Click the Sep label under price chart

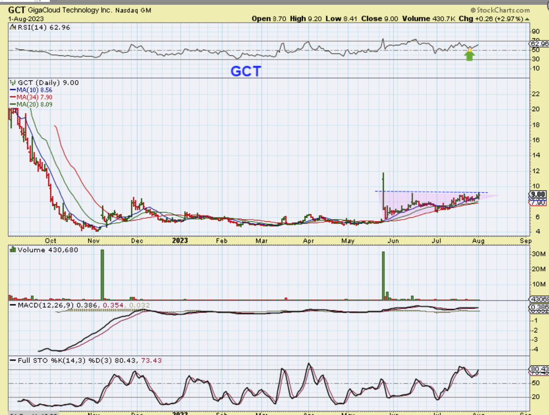tap(525, 241)
